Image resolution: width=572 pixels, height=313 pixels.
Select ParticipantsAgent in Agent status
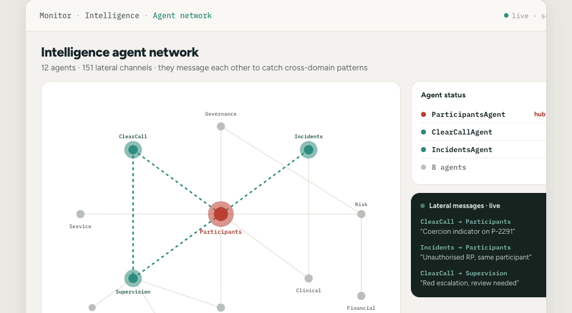tap(483, 114)
